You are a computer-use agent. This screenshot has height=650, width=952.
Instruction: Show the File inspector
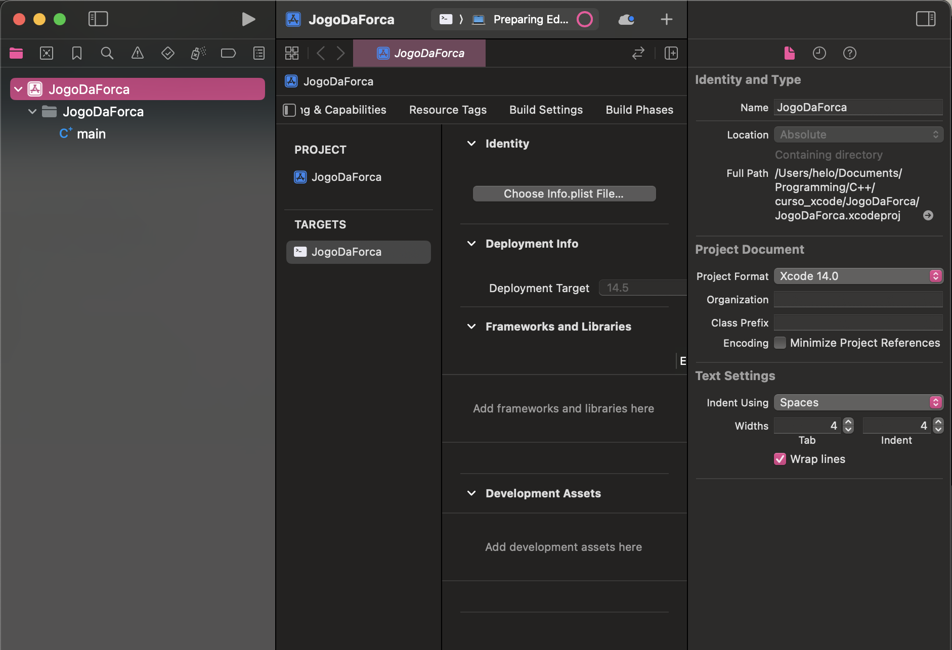coord(789,53)
